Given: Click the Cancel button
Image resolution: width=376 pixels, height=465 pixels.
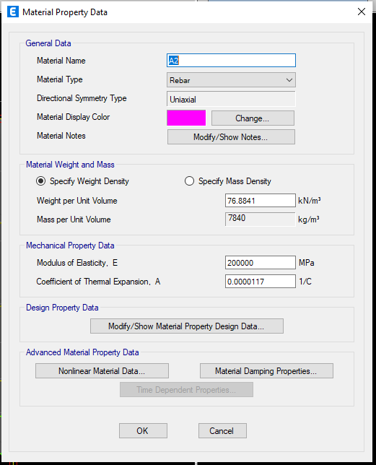Looking at the screenshot, I should pyautogui.click(x=222, y=430).
